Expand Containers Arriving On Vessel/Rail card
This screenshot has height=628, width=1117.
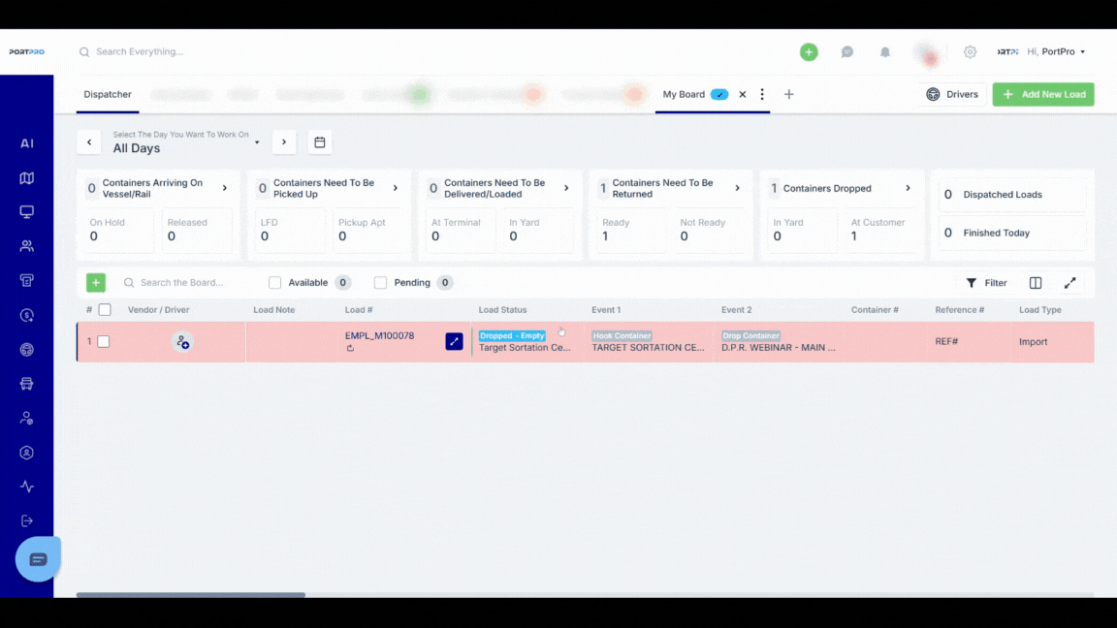point(224,188)
